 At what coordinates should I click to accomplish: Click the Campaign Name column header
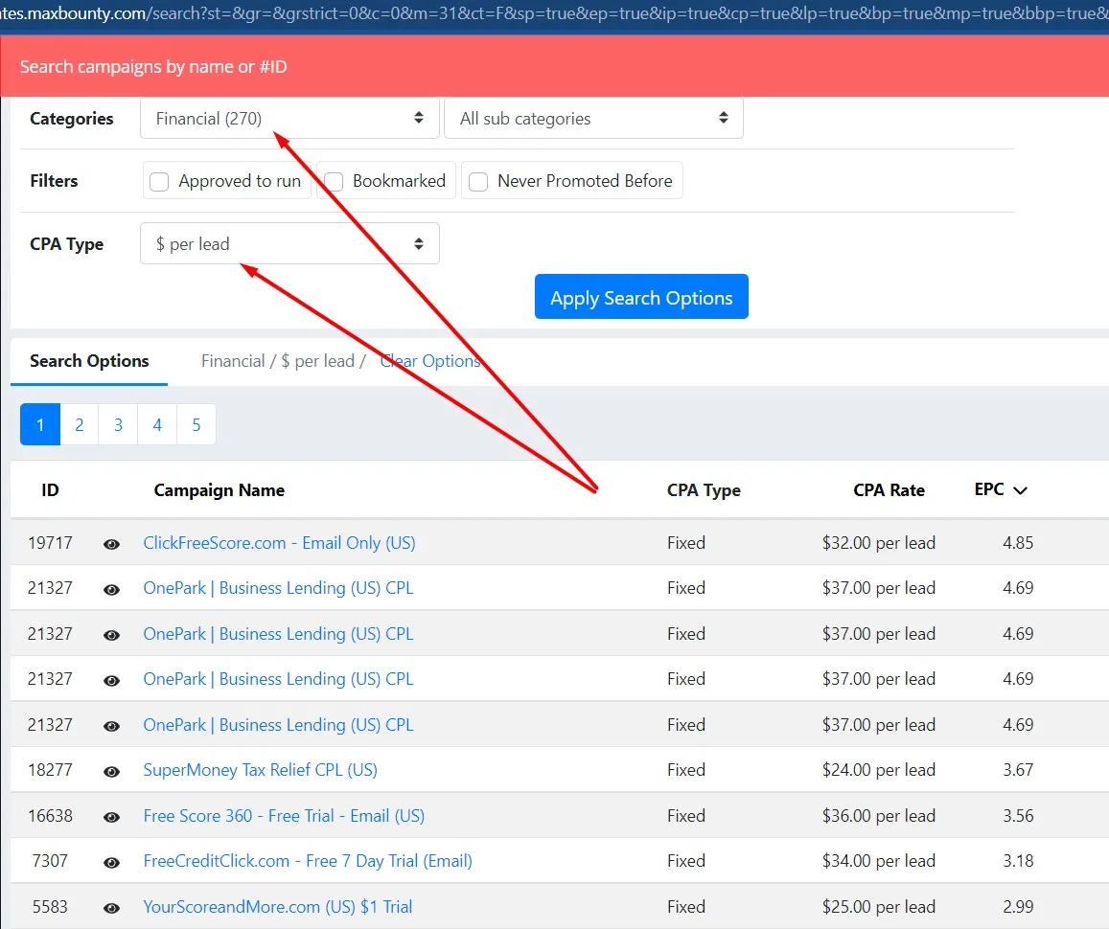pyautogui.click(x=219, y=490)
